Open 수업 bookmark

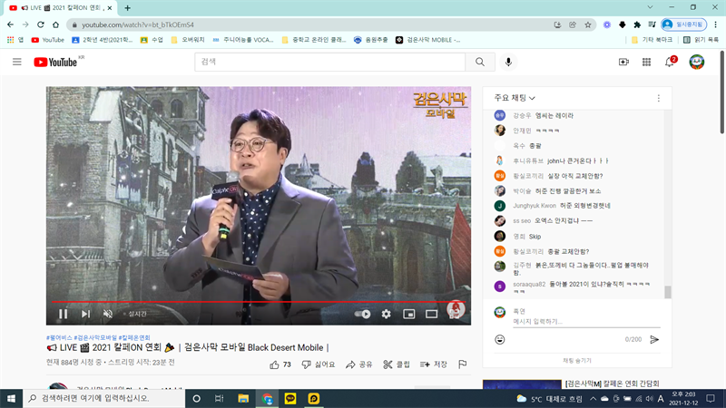(x=152, y=40)
